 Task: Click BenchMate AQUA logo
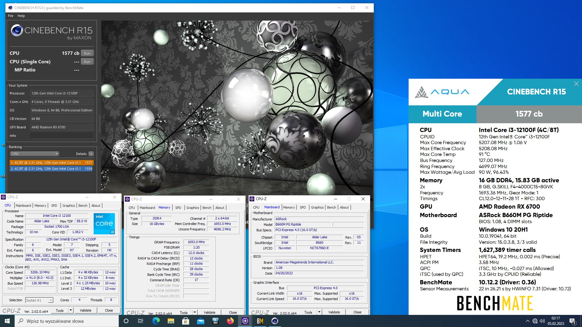coord(442,92)
